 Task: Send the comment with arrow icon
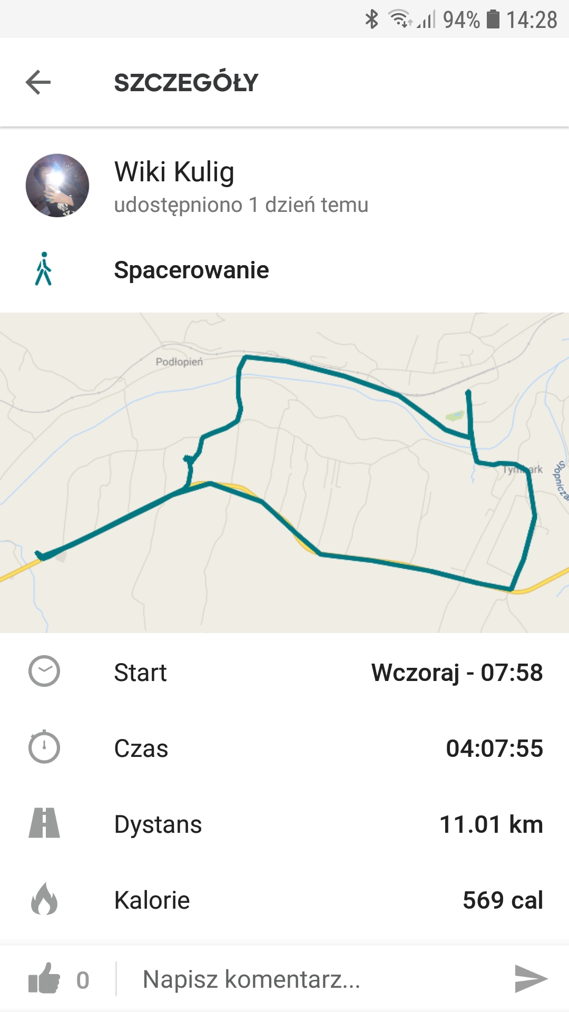pyautogui.click(x=530, y=979)
